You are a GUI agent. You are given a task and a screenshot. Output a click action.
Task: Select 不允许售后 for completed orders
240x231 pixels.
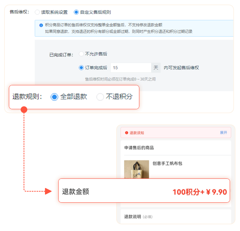point(81,54)
